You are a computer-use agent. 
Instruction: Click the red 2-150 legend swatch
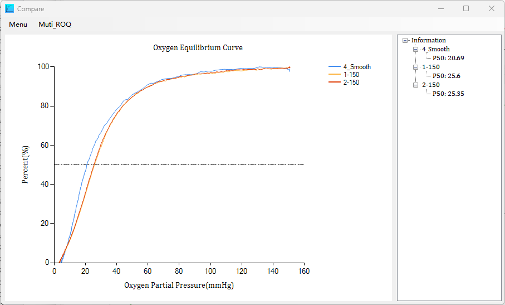pyautogui.click(x=335, y=82)
